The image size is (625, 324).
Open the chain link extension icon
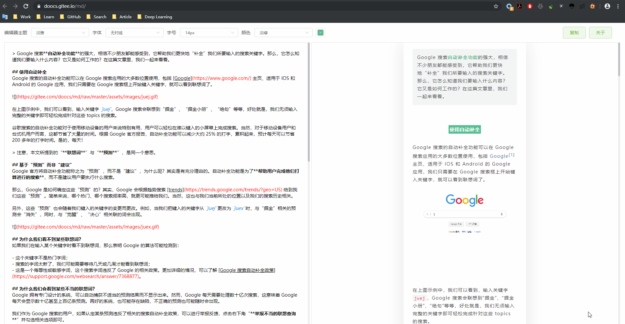582,6
